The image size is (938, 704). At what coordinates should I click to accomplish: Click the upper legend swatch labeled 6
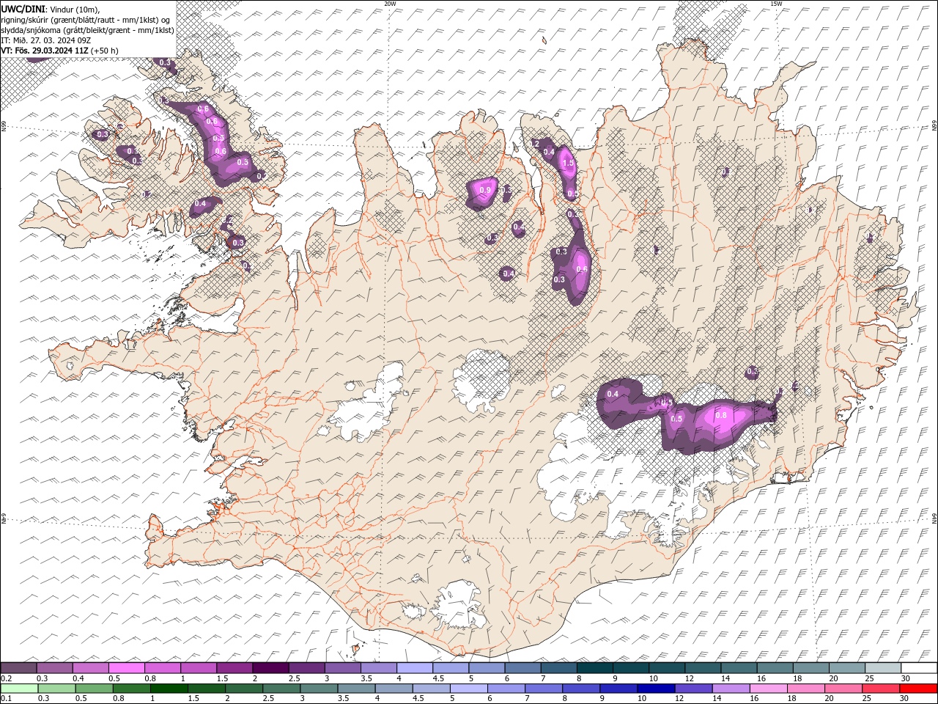pyautogui.click(x=522, y=668)
